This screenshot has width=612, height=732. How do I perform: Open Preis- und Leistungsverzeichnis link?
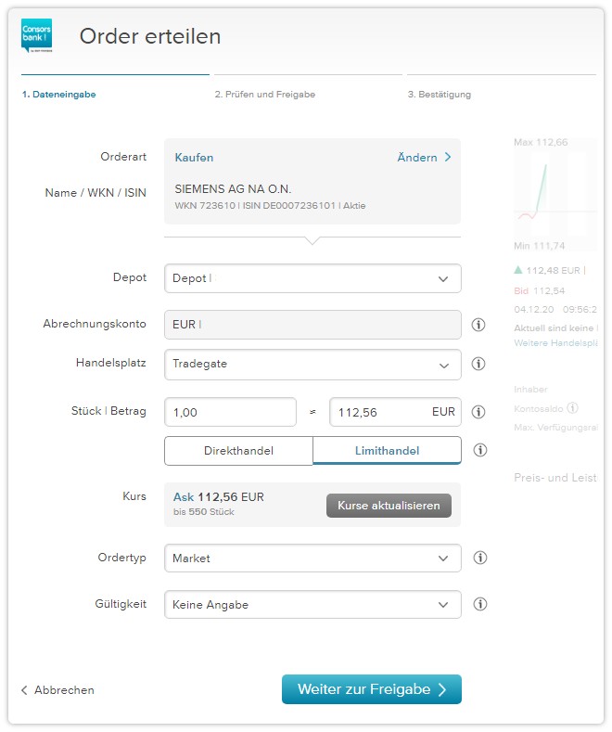pos(555,478)
